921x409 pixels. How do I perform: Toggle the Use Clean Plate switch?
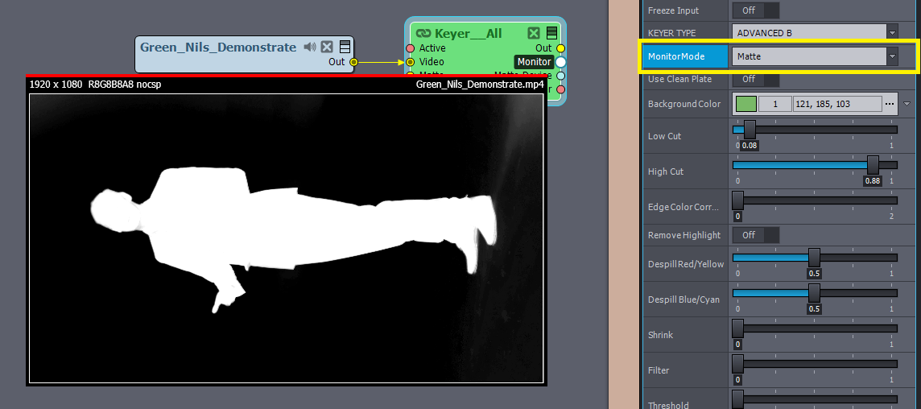pyautogui.click(x=755, y=79)
